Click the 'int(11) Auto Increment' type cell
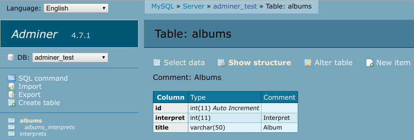The width and height of the screenshot is (414, 140). (x=225, y=108)
